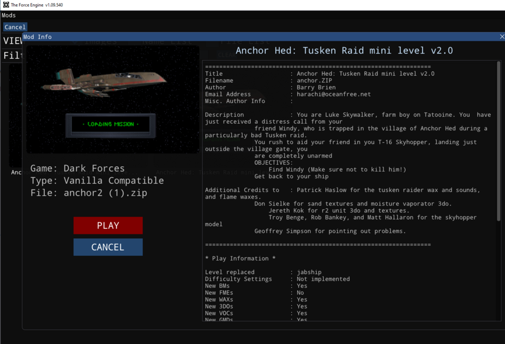Click the heading Anchor Hed: Tusken Raid mini level v2.0
Viewport: 505px width, 344px height.
pos(344,51)
